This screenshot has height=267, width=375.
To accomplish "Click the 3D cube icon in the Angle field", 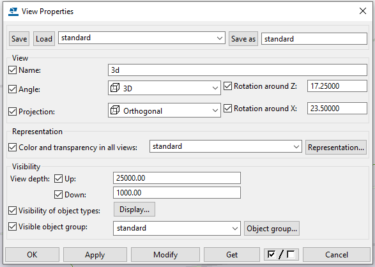I will pos(115,88).
